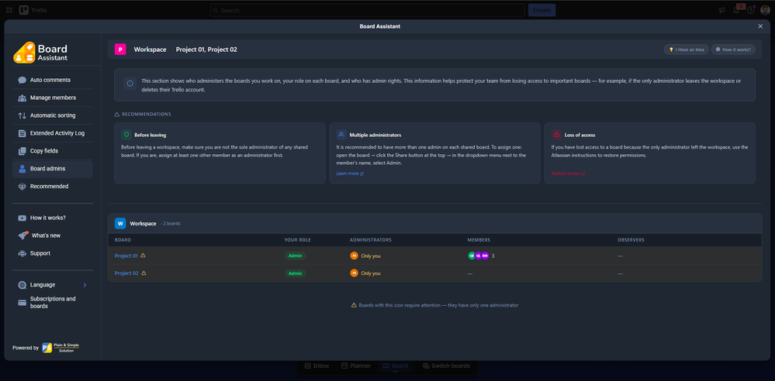Image resolution: width=775 pixels, height=381 pixels.
Task: Close the Board Assistant dialog
Action: tap(760, 26)
